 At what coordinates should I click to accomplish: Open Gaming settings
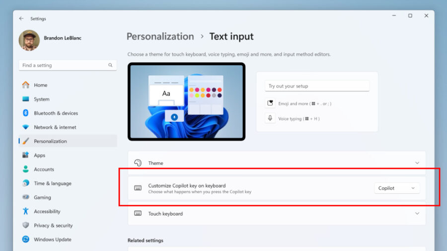pos(68,197)
